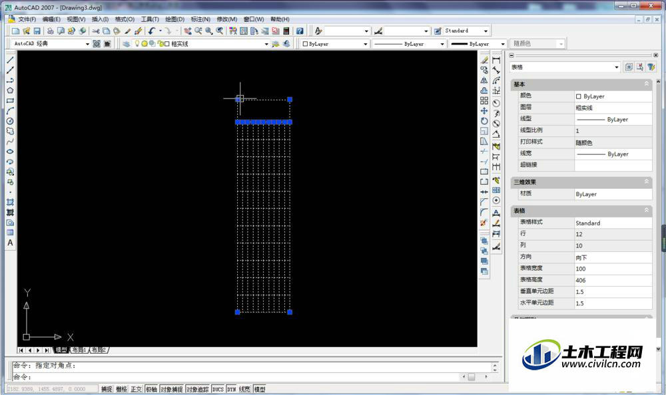Select the Ellipse draw tool
This screenshot has width=666, height=395.
(x=10, y=152)
